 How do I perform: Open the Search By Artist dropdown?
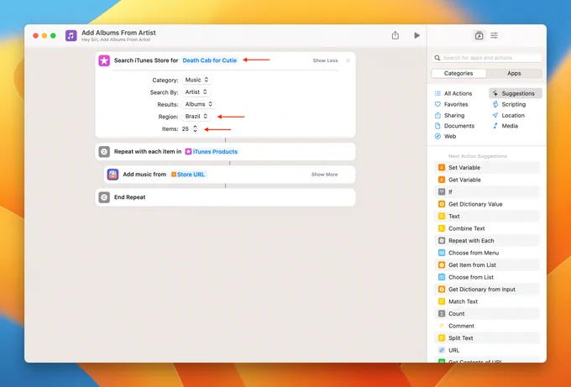[x=196, y=92]
